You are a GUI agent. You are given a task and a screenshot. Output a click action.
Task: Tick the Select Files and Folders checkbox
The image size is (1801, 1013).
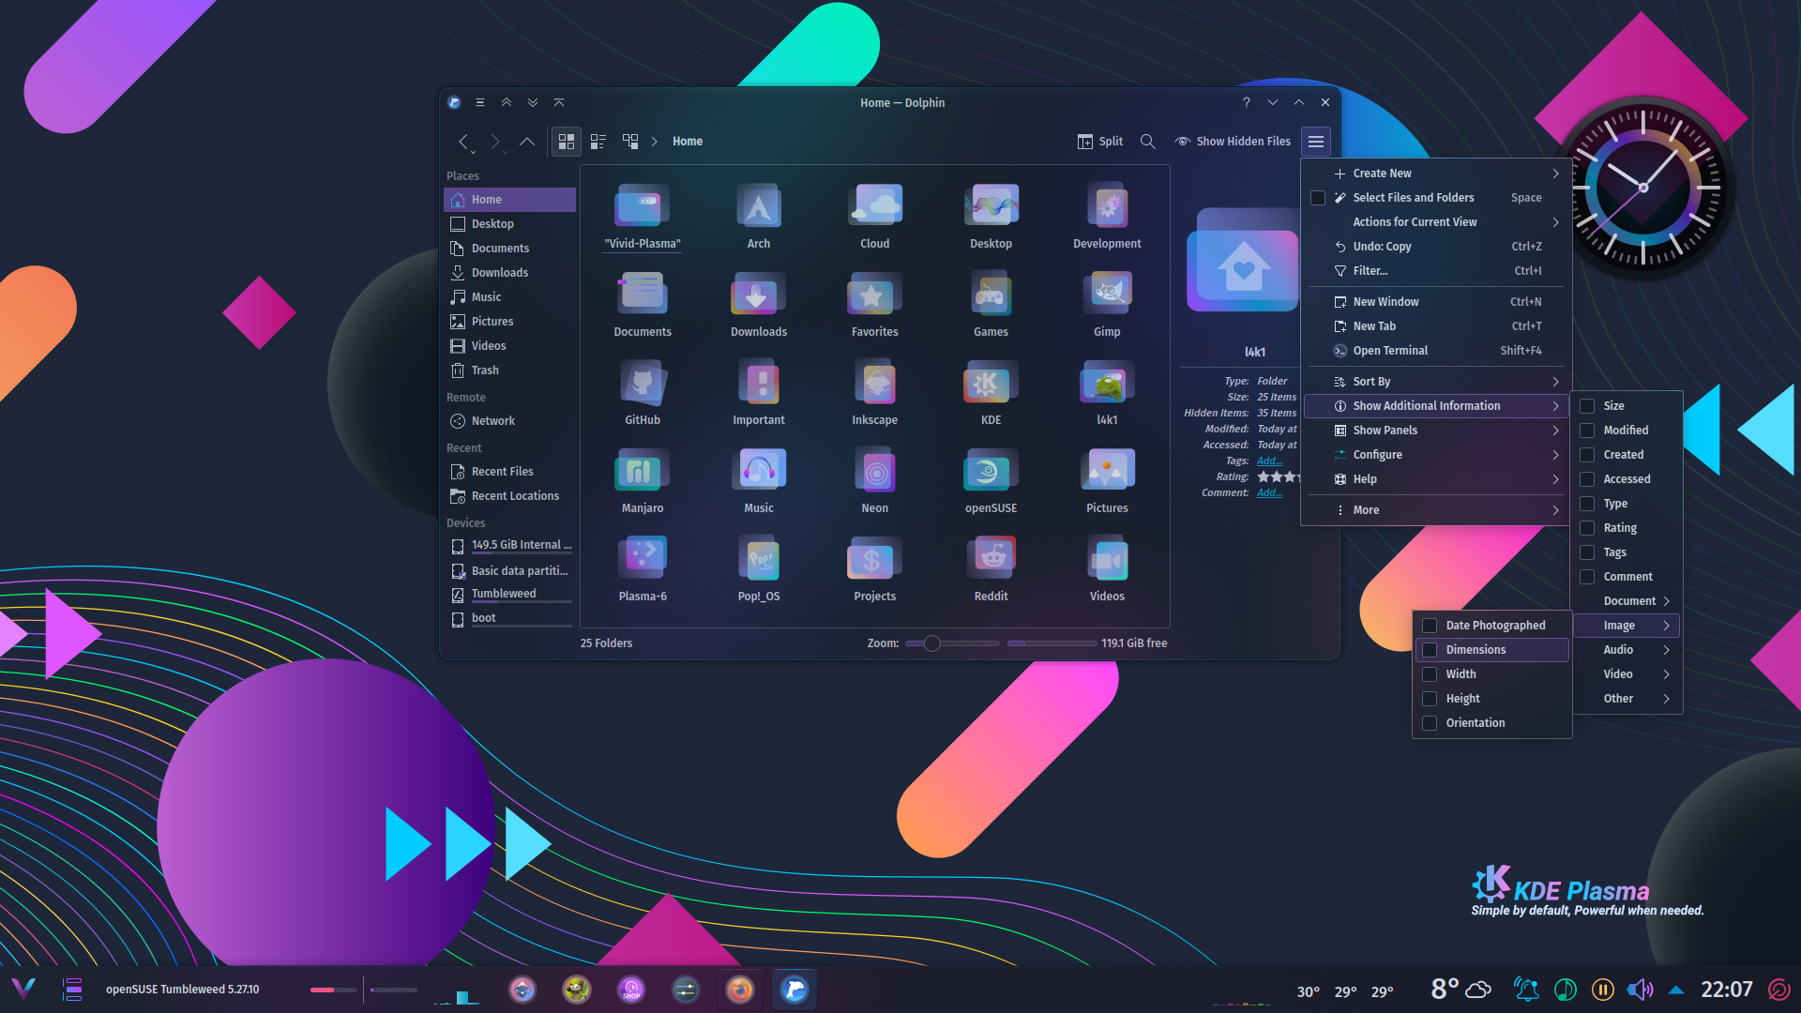[1318, 198]
